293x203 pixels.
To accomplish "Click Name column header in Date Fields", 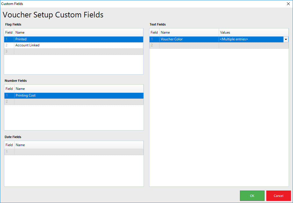I will 78,145.
